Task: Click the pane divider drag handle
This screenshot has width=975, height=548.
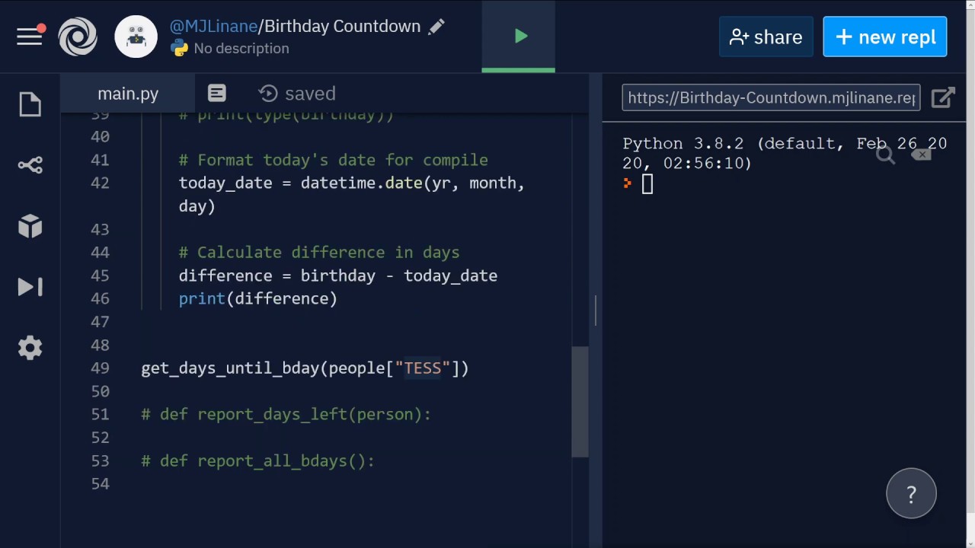Action: (595, 311)
